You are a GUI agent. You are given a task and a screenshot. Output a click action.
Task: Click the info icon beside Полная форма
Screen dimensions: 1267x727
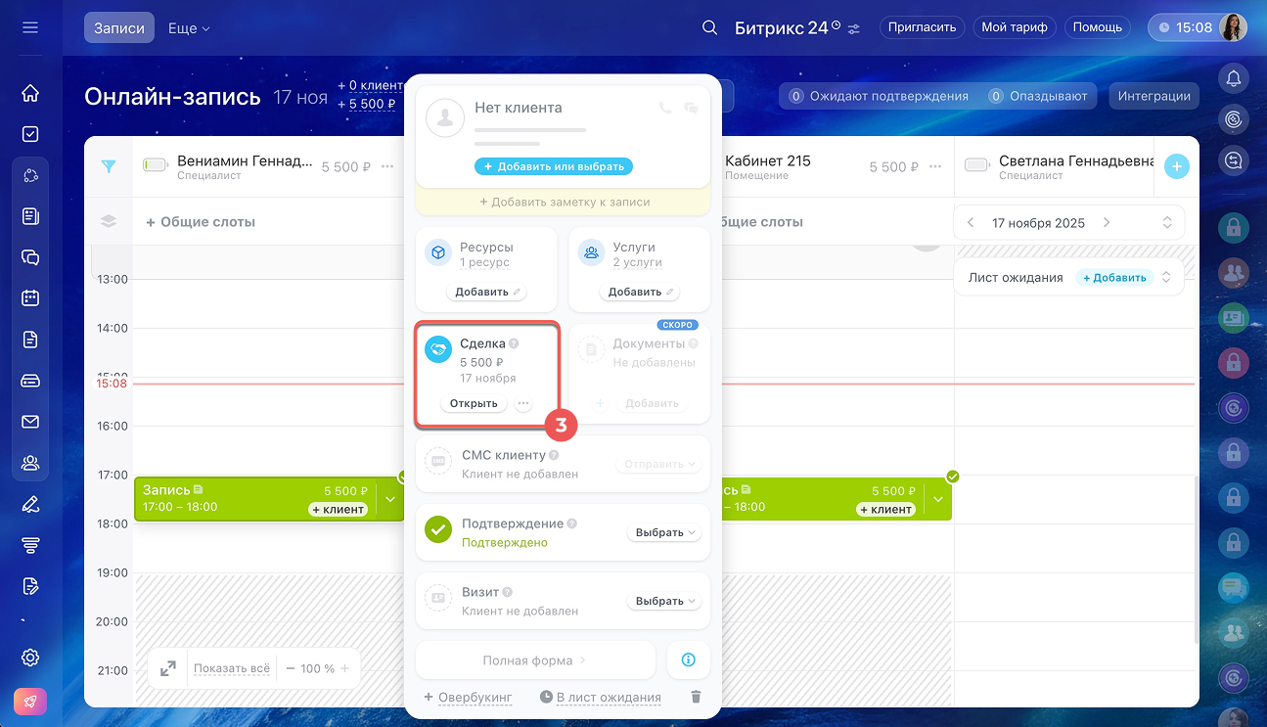click(x=688, y=660)
